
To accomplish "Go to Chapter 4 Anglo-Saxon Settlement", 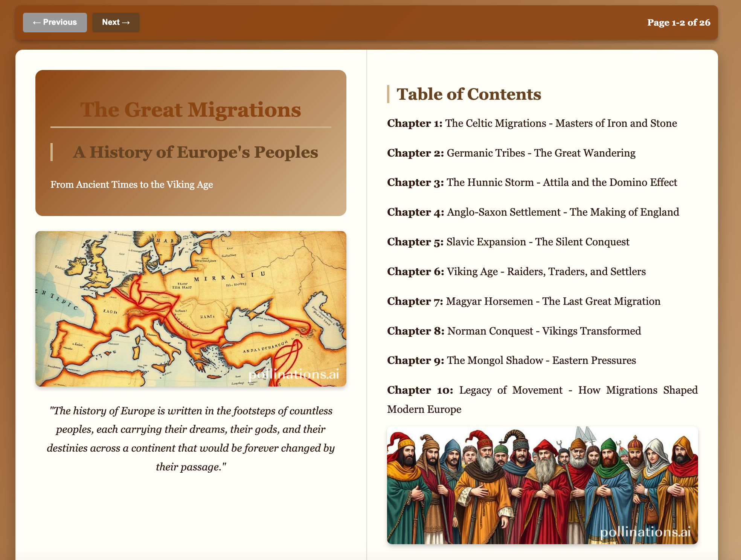I will coord(533,212).
